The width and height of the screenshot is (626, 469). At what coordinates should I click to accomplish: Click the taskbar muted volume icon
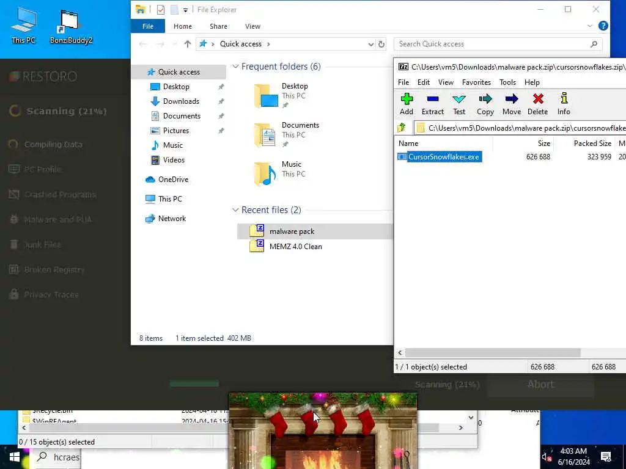547,457
